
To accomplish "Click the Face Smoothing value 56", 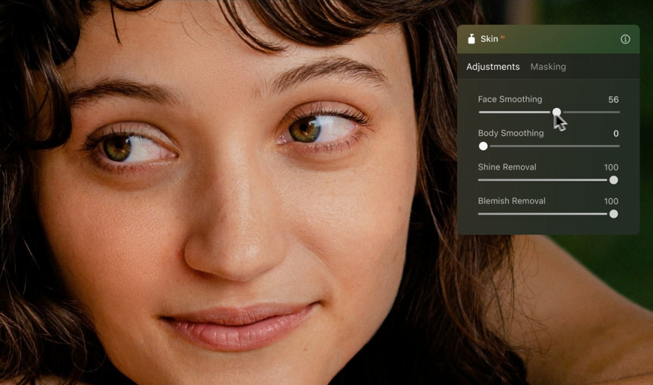I will point(613,99).
